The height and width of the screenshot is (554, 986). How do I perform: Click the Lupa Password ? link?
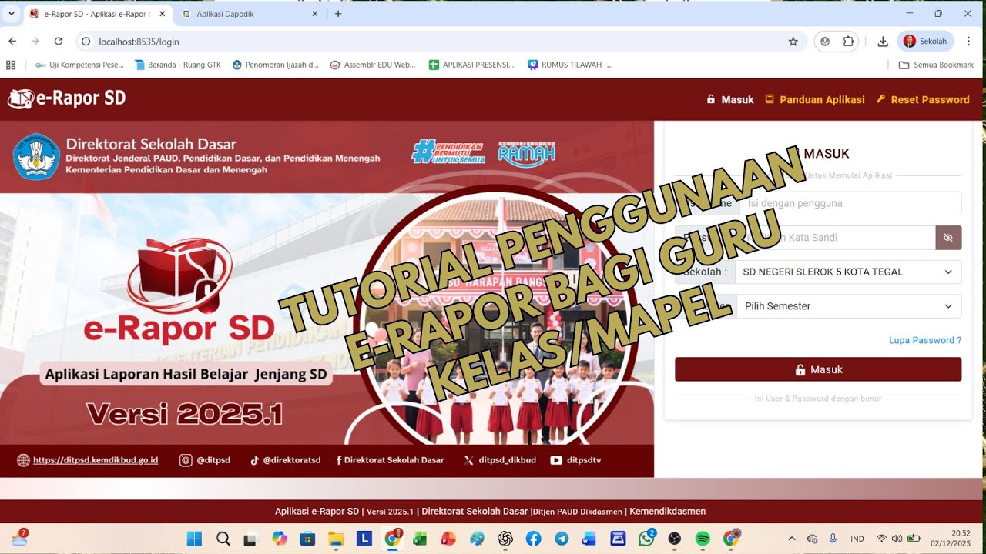925,340
